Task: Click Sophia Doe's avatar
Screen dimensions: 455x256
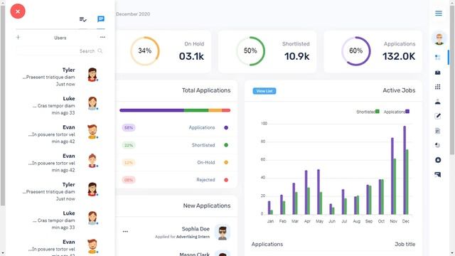Action: click(223, 233)
